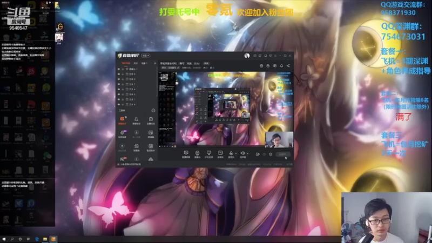Click the WeGame desktop shortcut
This screenshot has width=432, height=243.
60,28
